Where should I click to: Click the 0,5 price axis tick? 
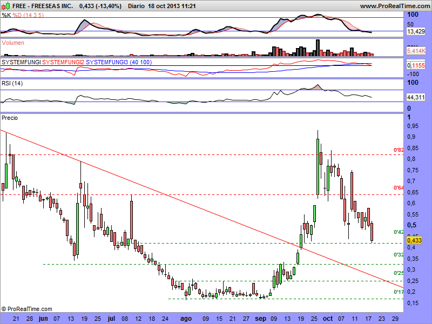(x=411, y=225)
